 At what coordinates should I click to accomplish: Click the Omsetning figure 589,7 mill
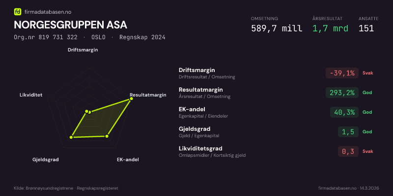coord(277,28)
